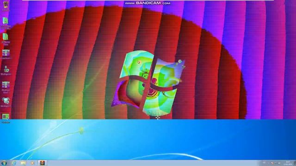Switch to the running red-icon app taskbar button
The width and height of the screenshot is (296, 166).
coord(42,163)
